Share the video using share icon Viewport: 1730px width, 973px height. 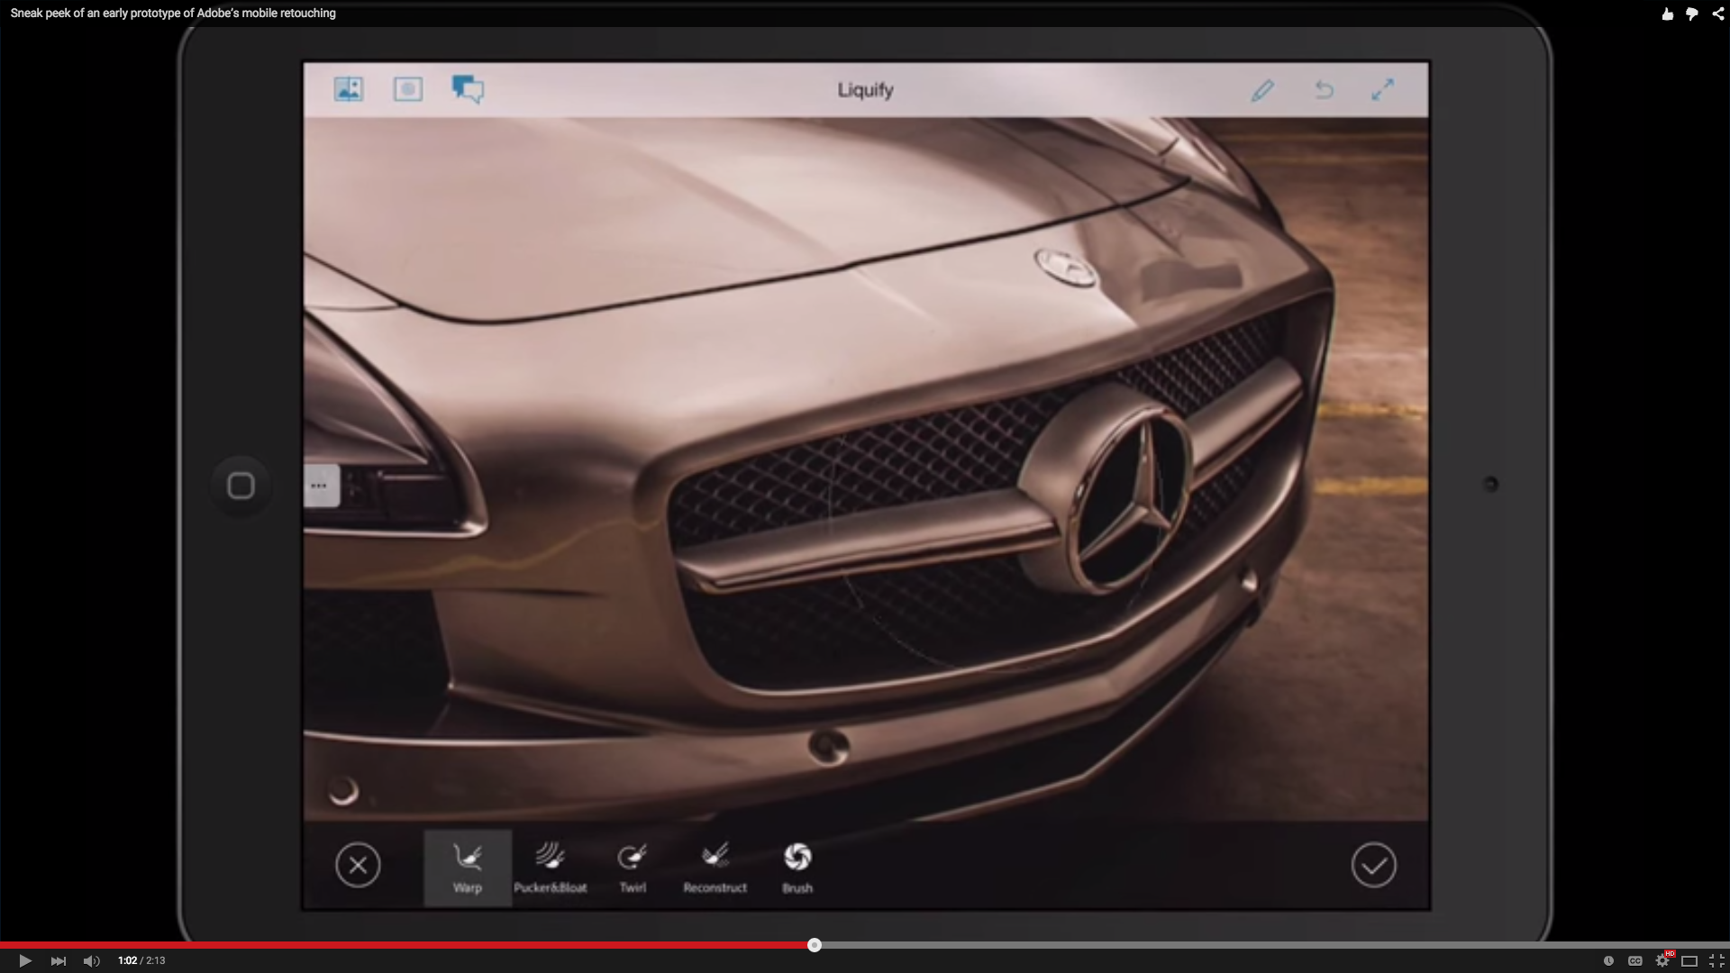point(1717,14)
